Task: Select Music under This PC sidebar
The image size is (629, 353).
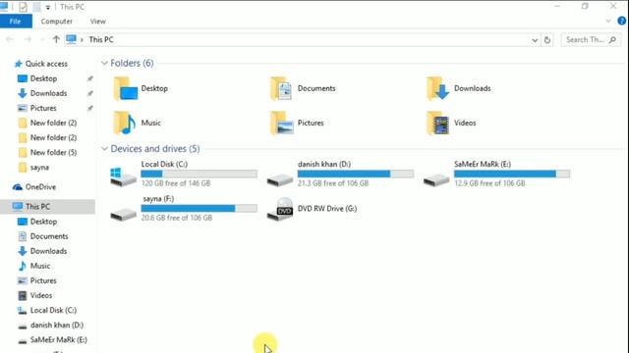Action: click(34, 266)
